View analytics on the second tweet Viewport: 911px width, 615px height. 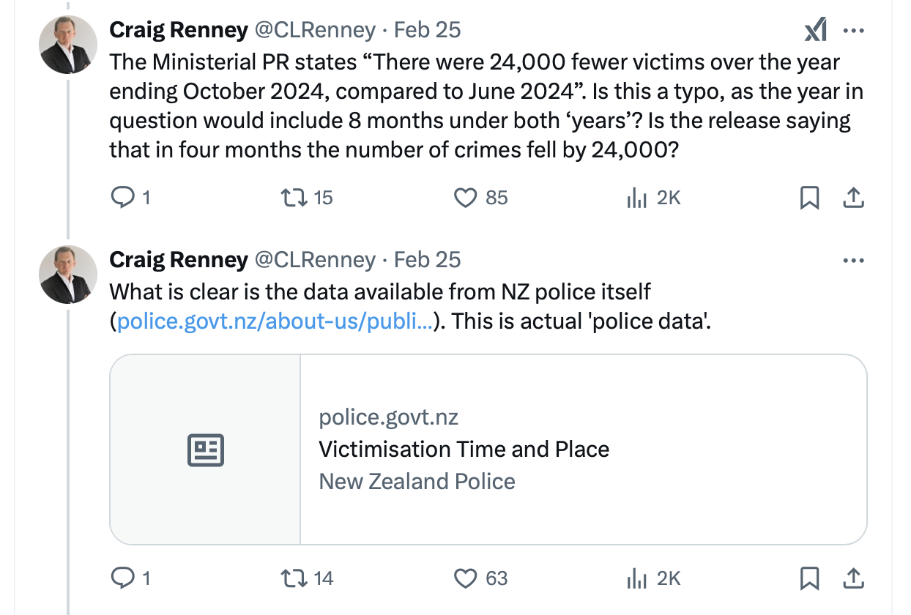[635, 578]
